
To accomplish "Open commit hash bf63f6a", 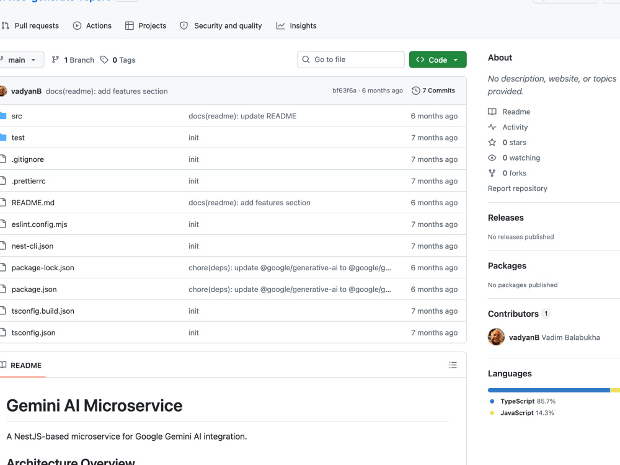I will [344, 91].
